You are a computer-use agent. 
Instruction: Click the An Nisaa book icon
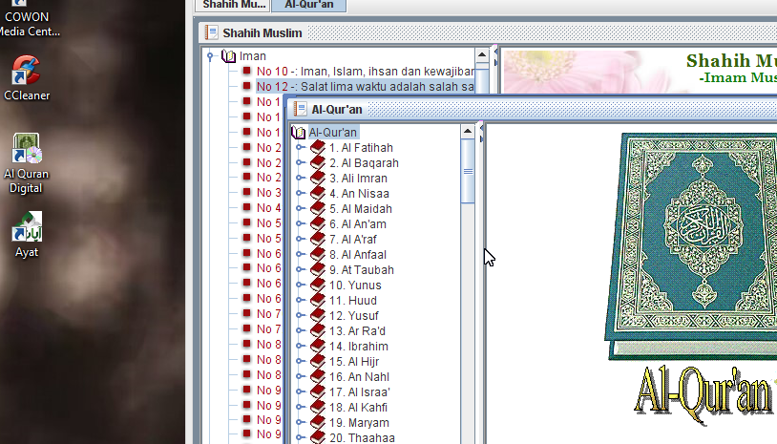[x=318, y=194]
